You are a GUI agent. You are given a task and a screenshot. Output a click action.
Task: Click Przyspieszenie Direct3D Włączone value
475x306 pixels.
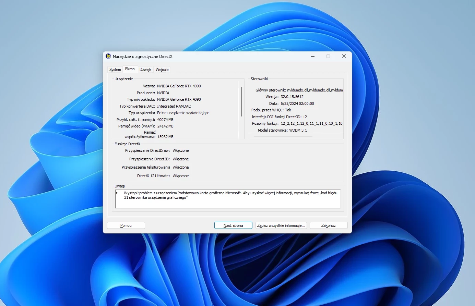click(181, 159)
